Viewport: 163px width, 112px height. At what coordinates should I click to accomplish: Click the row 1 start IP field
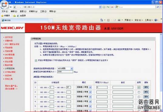click(52, 87)
